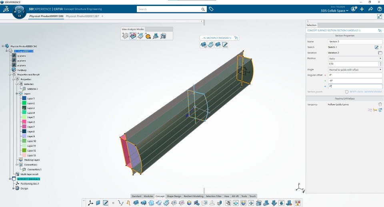Click the edit sketch icon in context toolbar
The height and width of the screenshot is (207, 384).
[225, 45]
